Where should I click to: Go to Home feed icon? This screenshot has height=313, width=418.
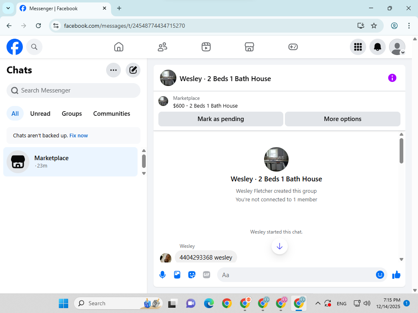pyautogui.click(x=119, y=47)
